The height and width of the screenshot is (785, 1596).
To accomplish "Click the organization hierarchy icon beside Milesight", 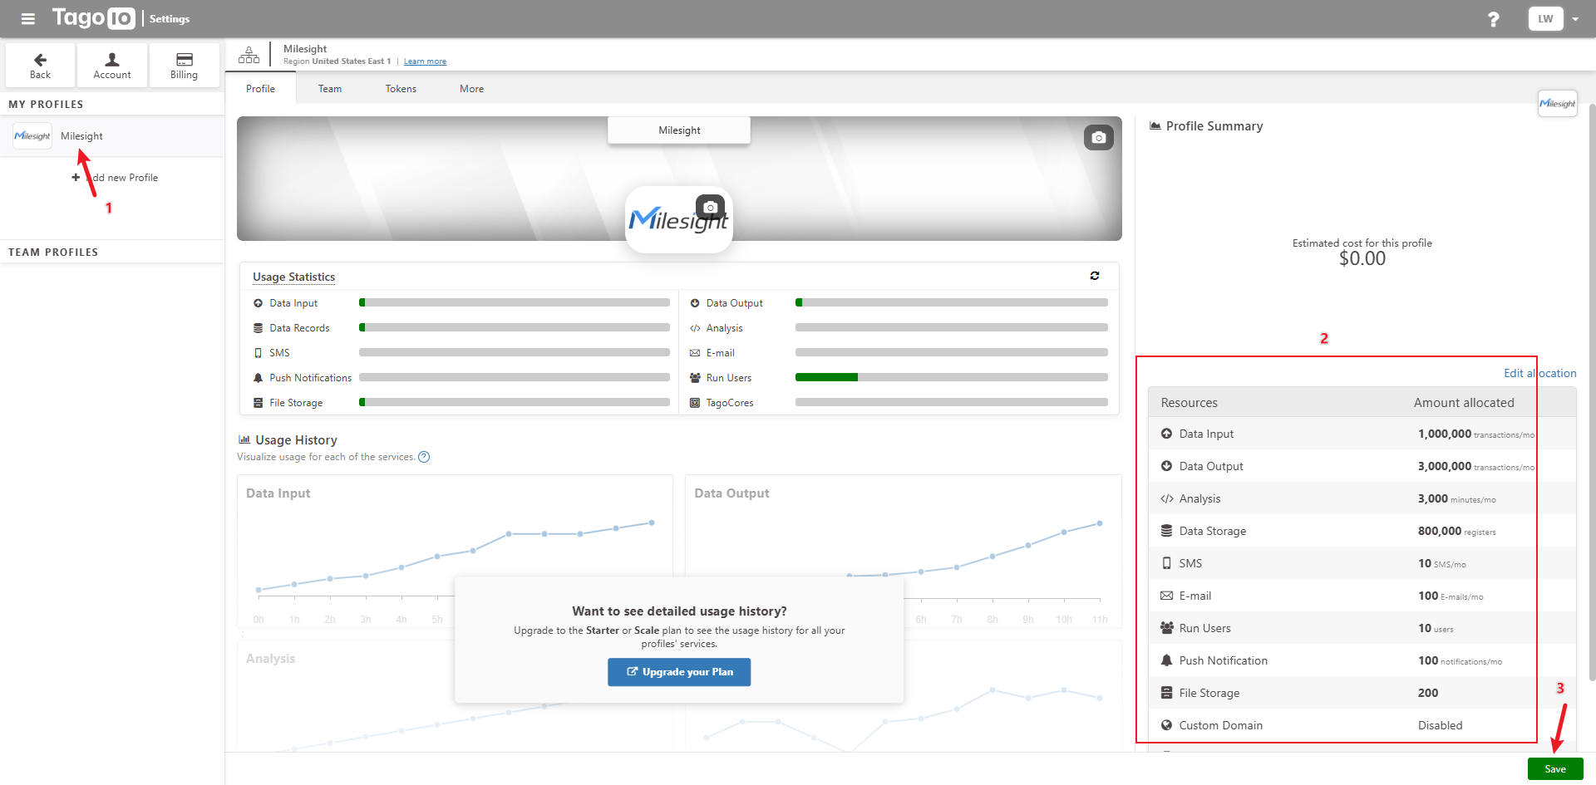I will pos(249,56).
